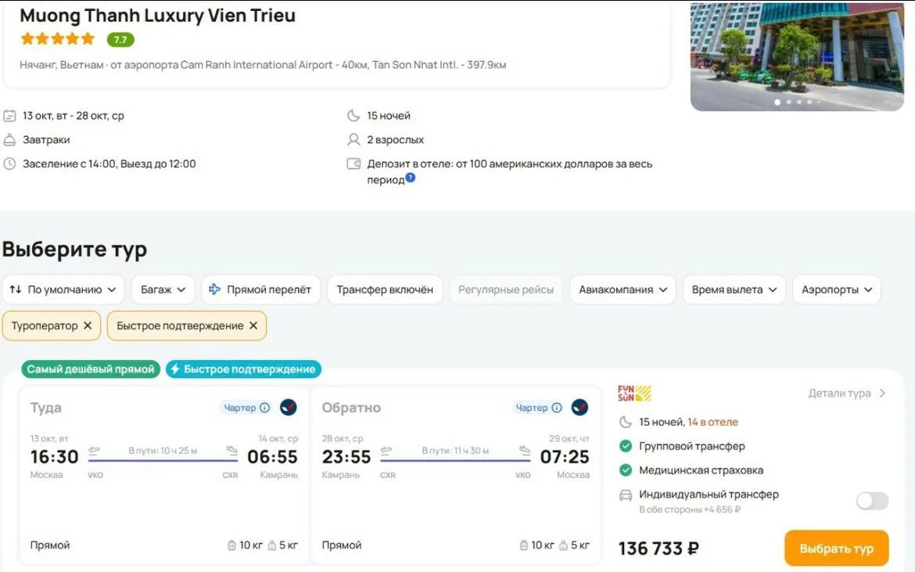This screenshot has height=572, width=915.
Task: Click the clock icon beside Заселение
Action: [9, 164]
